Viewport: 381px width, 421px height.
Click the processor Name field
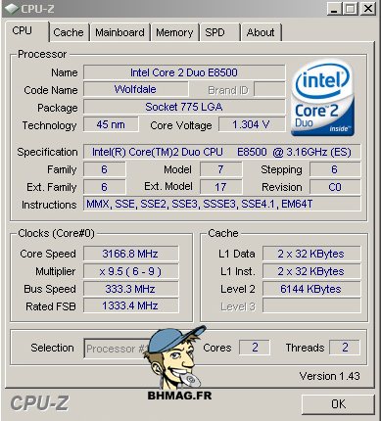(184, 72)
